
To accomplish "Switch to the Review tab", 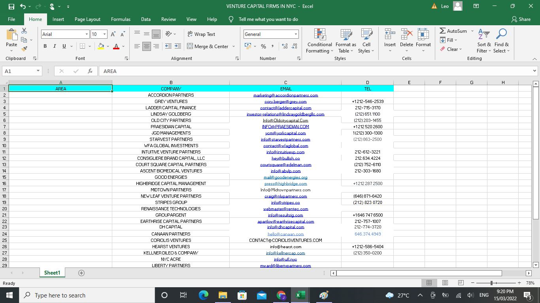I will [x=168, y=19].
